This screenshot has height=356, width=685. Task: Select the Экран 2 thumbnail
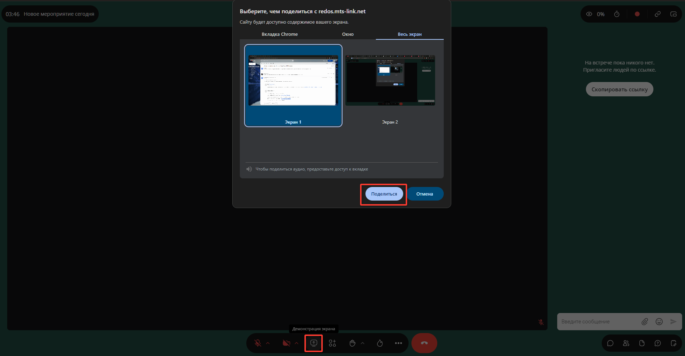tap(390, 85)
